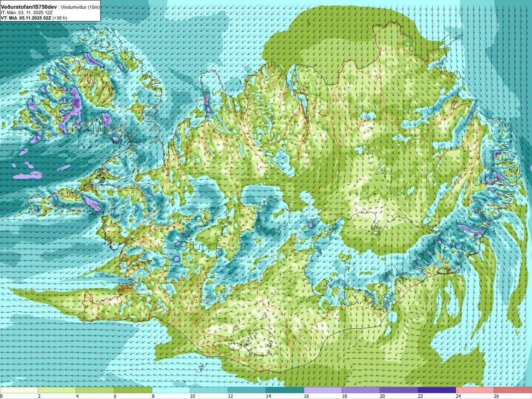Click the legend scale label '2'
This screenshot has width=532, height=399.
[39, 396]
